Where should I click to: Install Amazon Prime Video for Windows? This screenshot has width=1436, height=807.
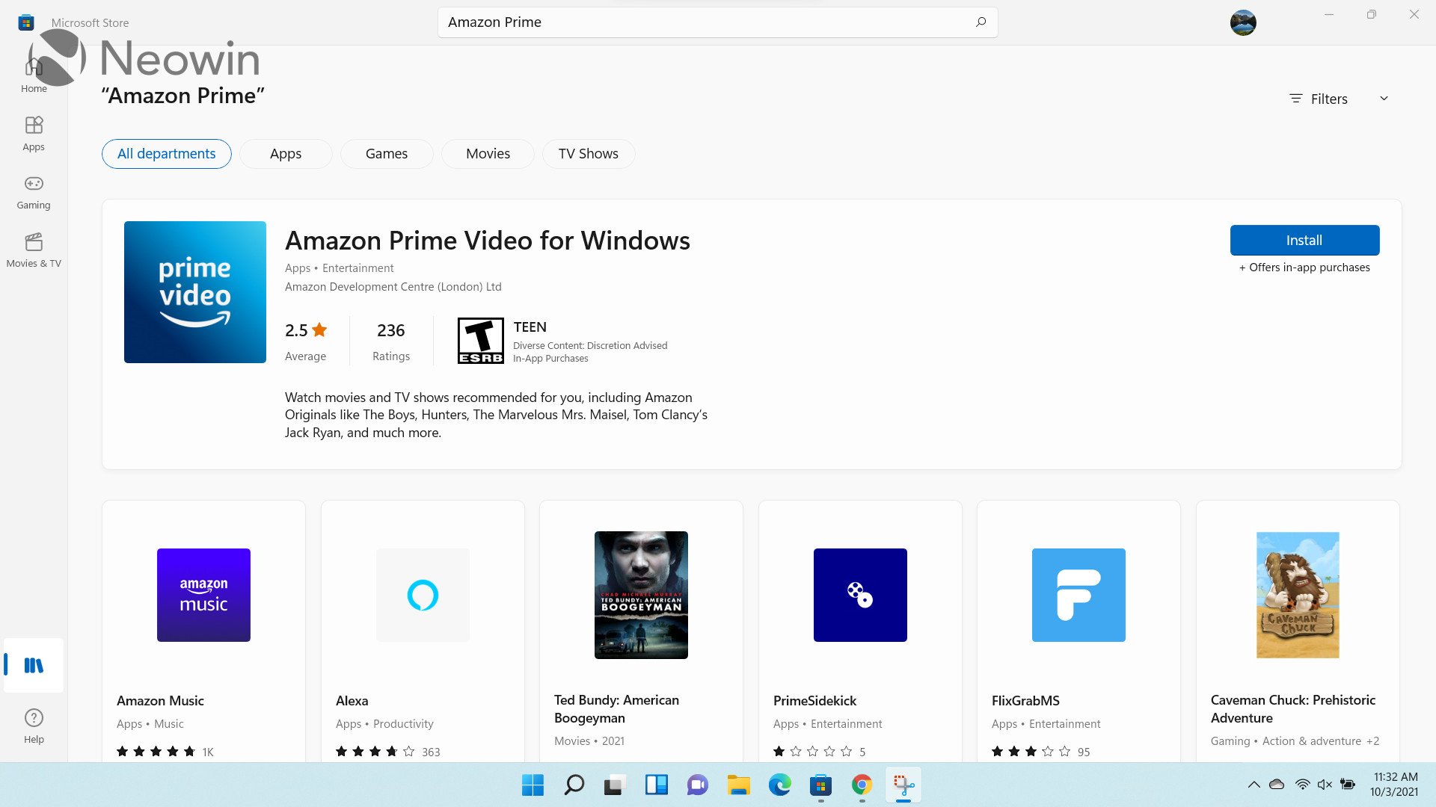coord(1304,240)
